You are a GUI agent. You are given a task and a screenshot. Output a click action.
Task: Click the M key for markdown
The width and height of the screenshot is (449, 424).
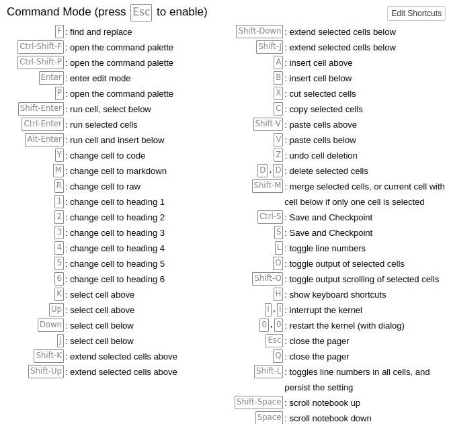[x=58, y=171]
